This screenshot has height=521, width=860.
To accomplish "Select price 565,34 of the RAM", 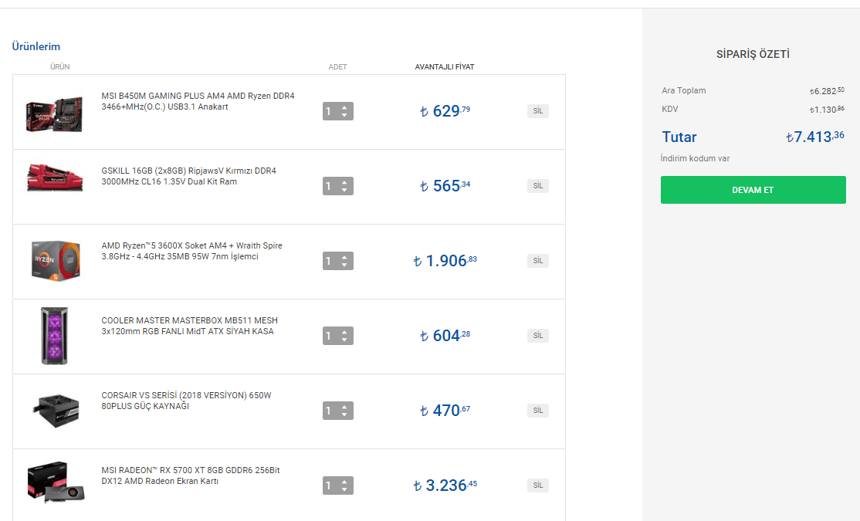I will [x=445, y=186].
